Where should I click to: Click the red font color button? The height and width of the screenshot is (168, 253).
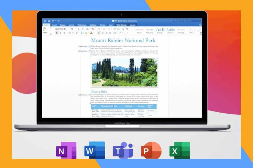point(91,33)
